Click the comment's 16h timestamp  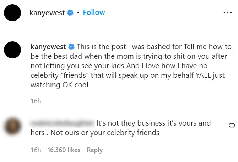click(36, 150)
